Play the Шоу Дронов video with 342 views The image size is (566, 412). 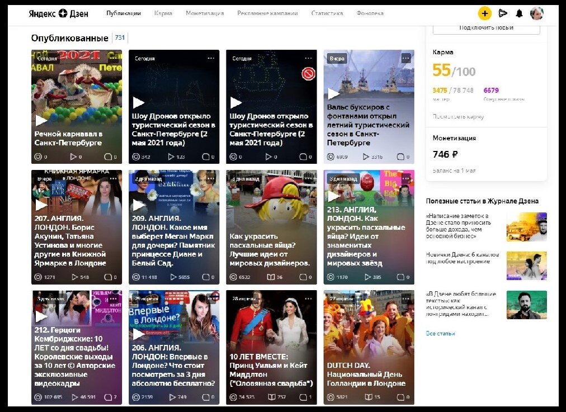[x=139, y=102]
